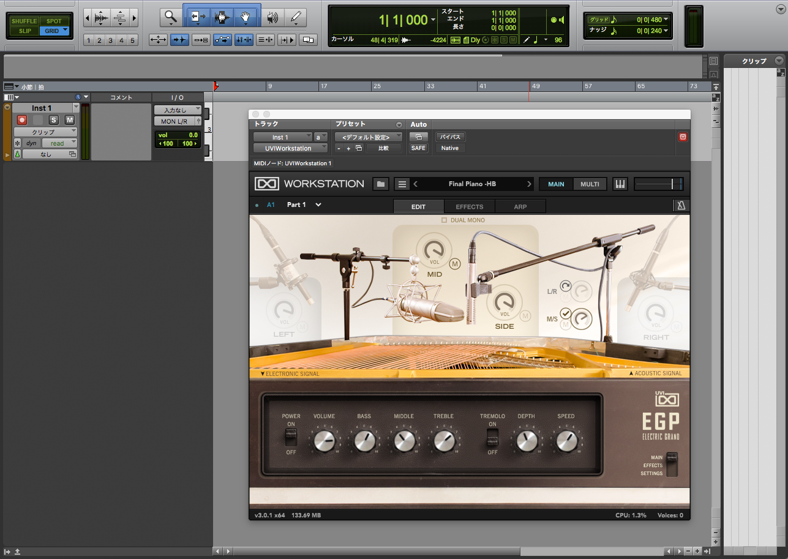The height and width of the screenshot is (559, 788).
Task: Switch to the MULTI view
Action: [590, 184]
